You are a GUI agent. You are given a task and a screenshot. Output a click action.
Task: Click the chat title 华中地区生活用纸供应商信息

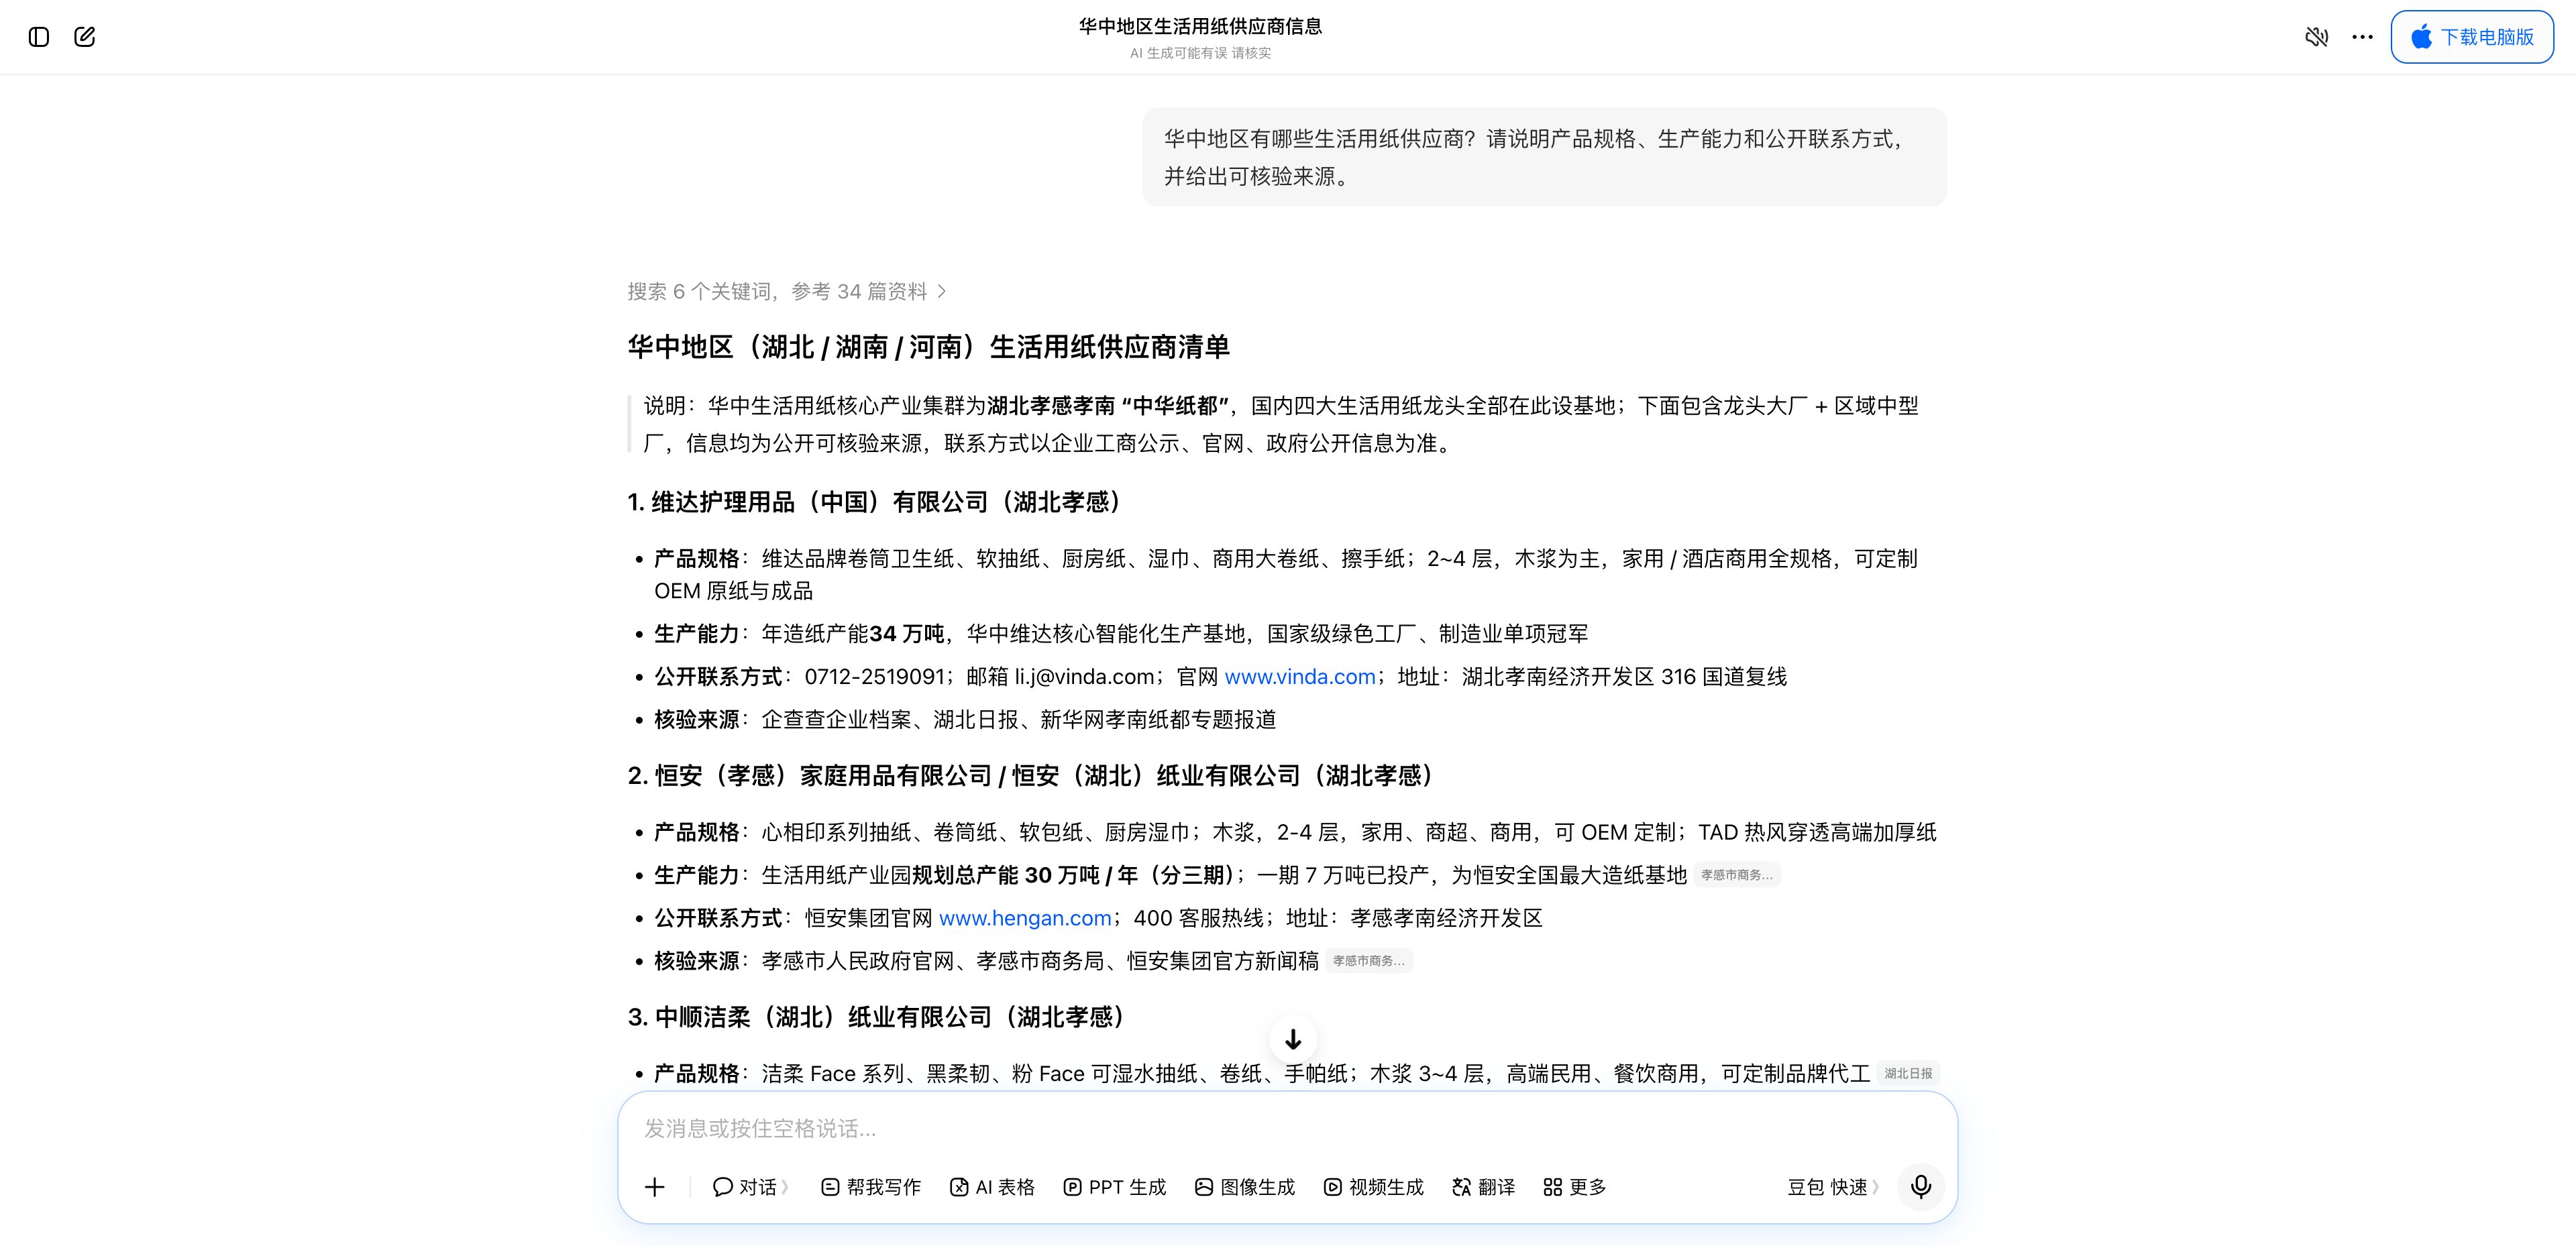click(1200, 26)
